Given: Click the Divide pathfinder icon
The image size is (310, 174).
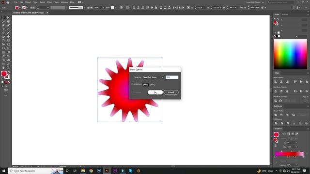Looking at the screenshot, I should point(276,123).
